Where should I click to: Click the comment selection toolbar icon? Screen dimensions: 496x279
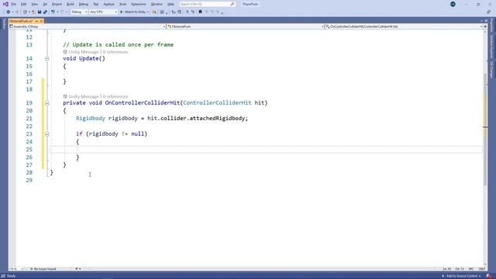pyautogui.click(x=187, y=12)
